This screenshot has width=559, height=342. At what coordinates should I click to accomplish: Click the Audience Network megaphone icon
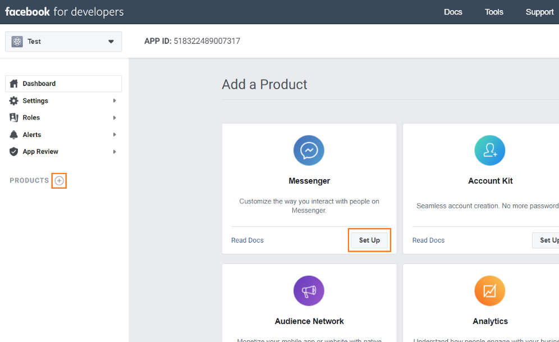(309, 290)
